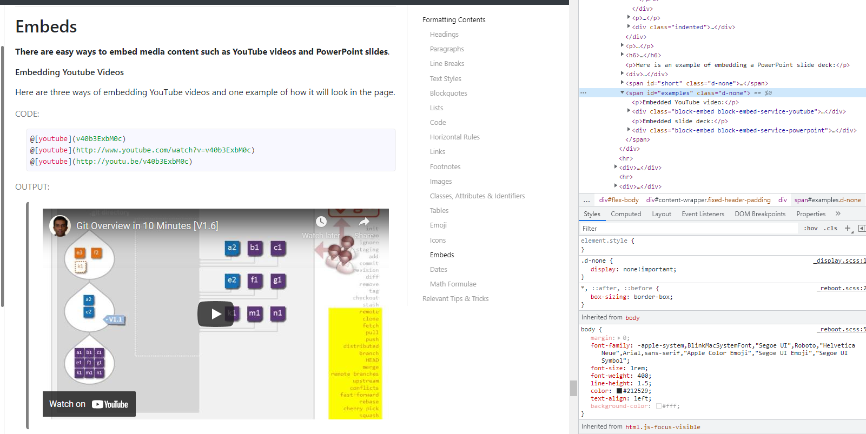Toggle the :hov element state panel
Screen dimensions: 866x434
tap(811, 229)
